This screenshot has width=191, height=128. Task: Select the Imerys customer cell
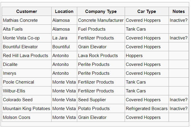point(27,73)
